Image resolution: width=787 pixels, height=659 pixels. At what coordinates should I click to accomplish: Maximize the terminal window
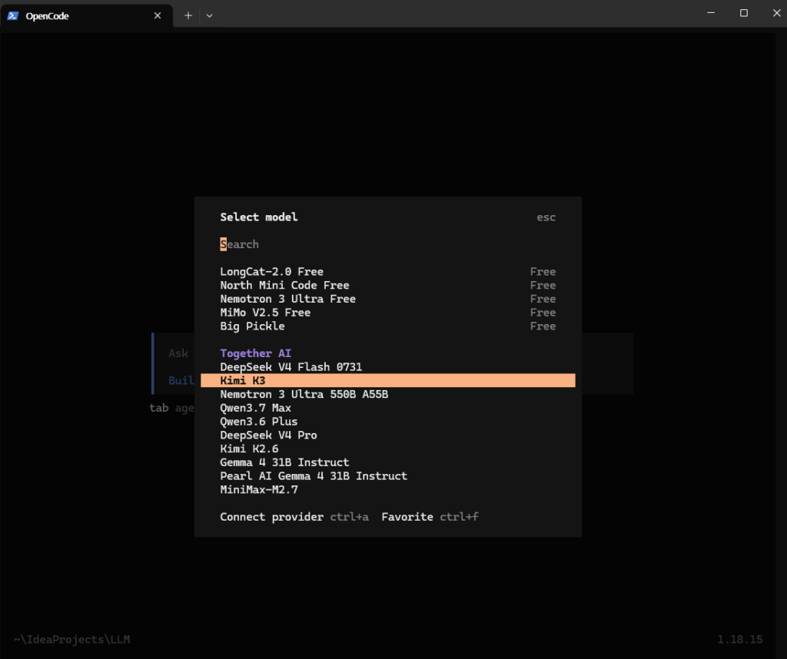[744, 13]
